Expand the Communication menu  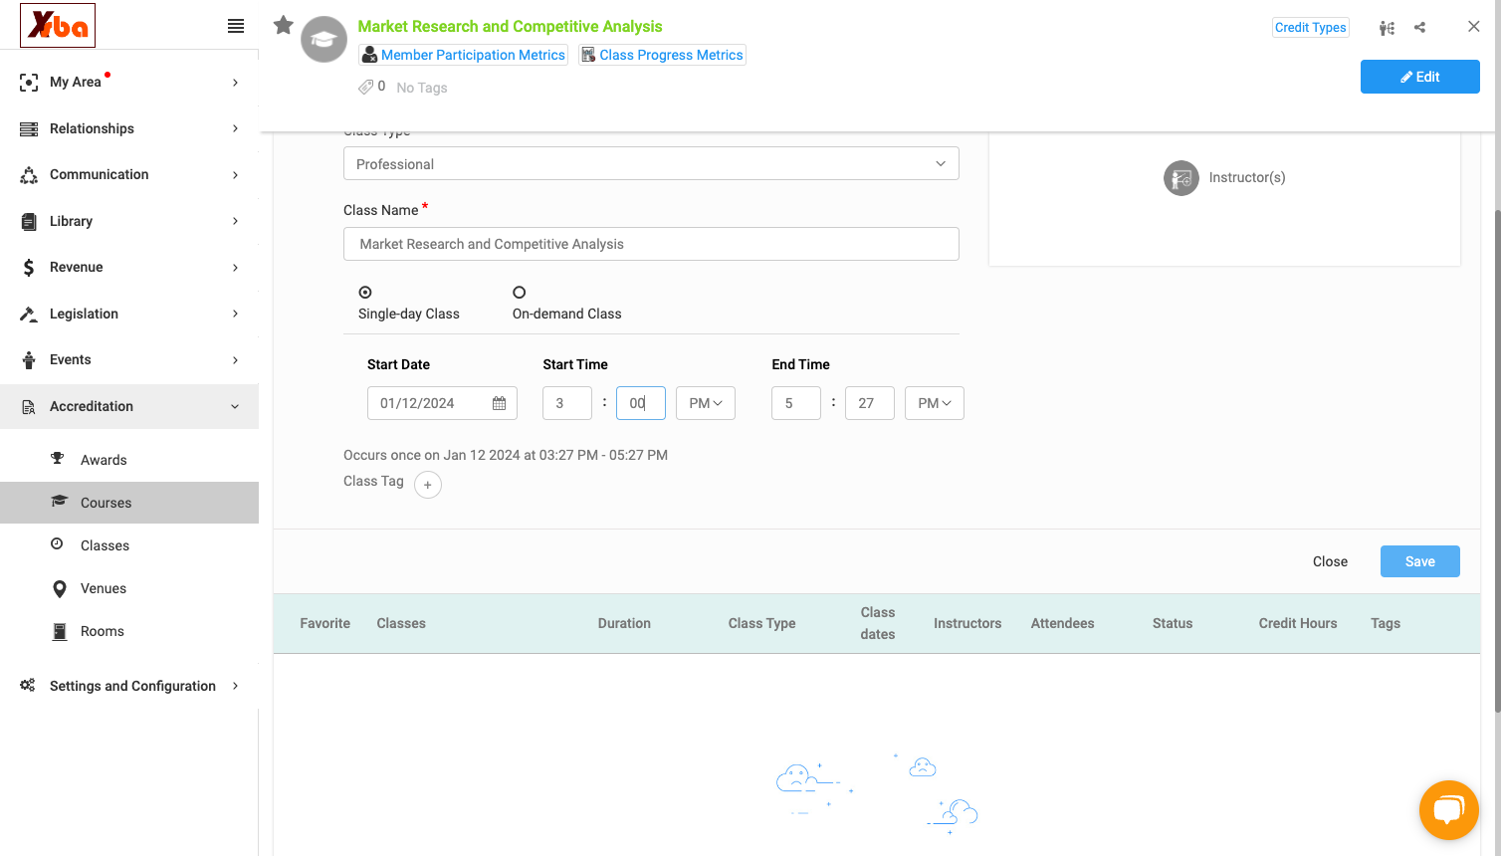pyautogui.click(x=129, y=175)
